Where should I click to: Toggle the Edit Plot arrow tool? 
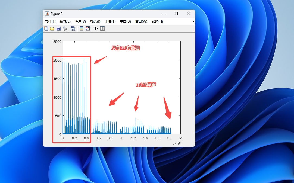pyautogui.click(x=96, y=29)
